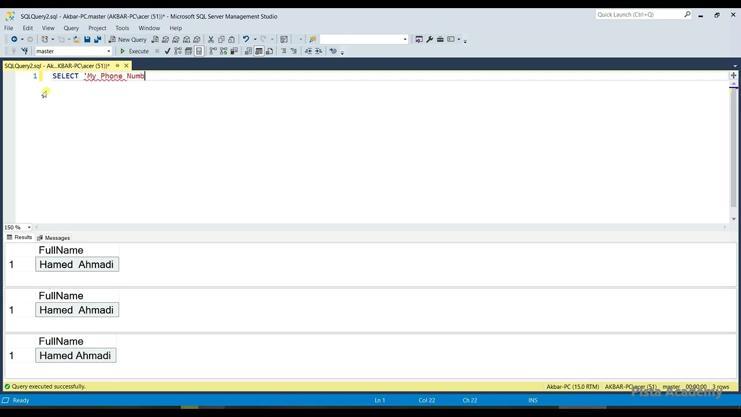
Task: Click the editor vertical scrollbar
Action: point(733,151)
